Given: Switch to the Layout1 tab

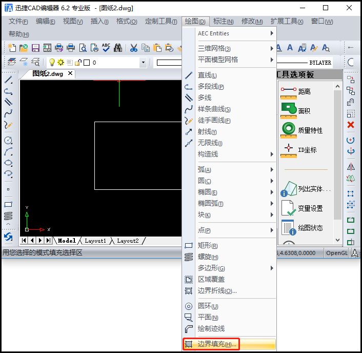Looking at the screenshot, I should [95, 241].
